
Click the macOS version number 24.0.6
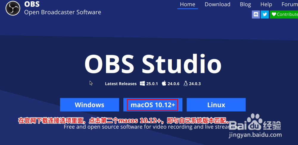[x=173, y=84]
